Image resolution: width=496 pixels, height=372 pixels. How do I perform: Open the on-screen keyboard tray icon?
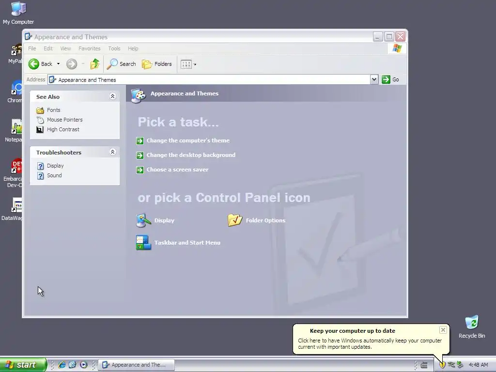coord(424,365)
